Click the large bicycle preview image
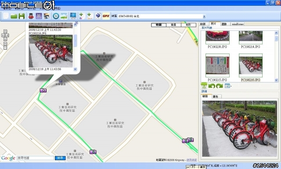The image size is (281, 169). point(239,129)
